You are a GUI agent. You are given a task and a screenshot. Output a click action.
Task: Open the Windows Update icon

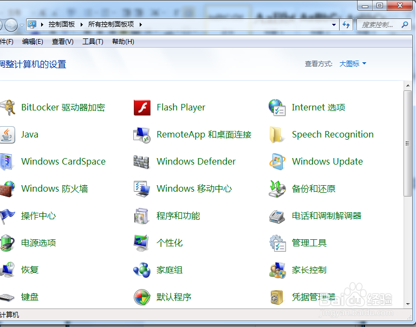(277, 161)
